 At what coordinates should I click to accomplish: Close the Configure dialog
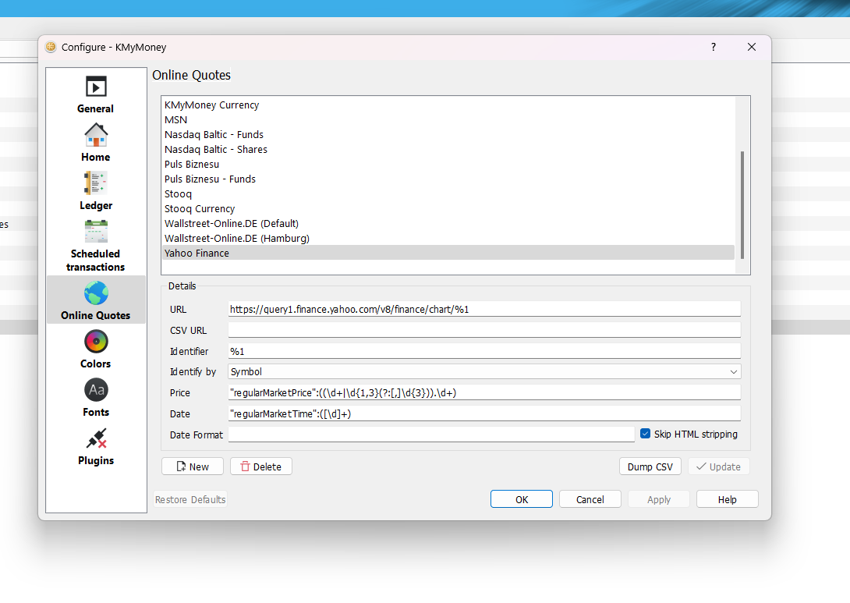point(751,47)
